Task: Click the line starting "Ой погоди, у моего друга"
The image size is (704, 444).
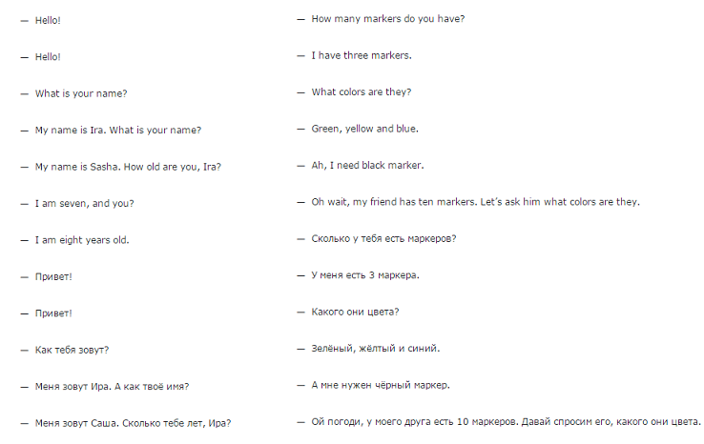Action: click(x=506, y=422)
